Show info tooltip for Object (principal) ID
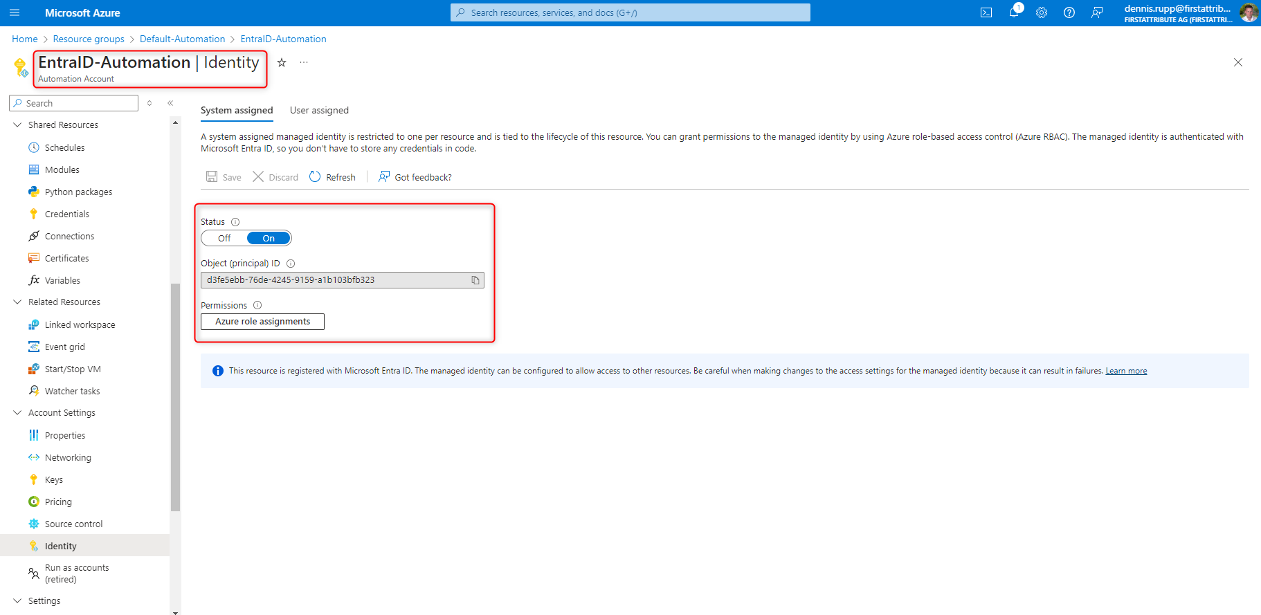 point(291,264)
